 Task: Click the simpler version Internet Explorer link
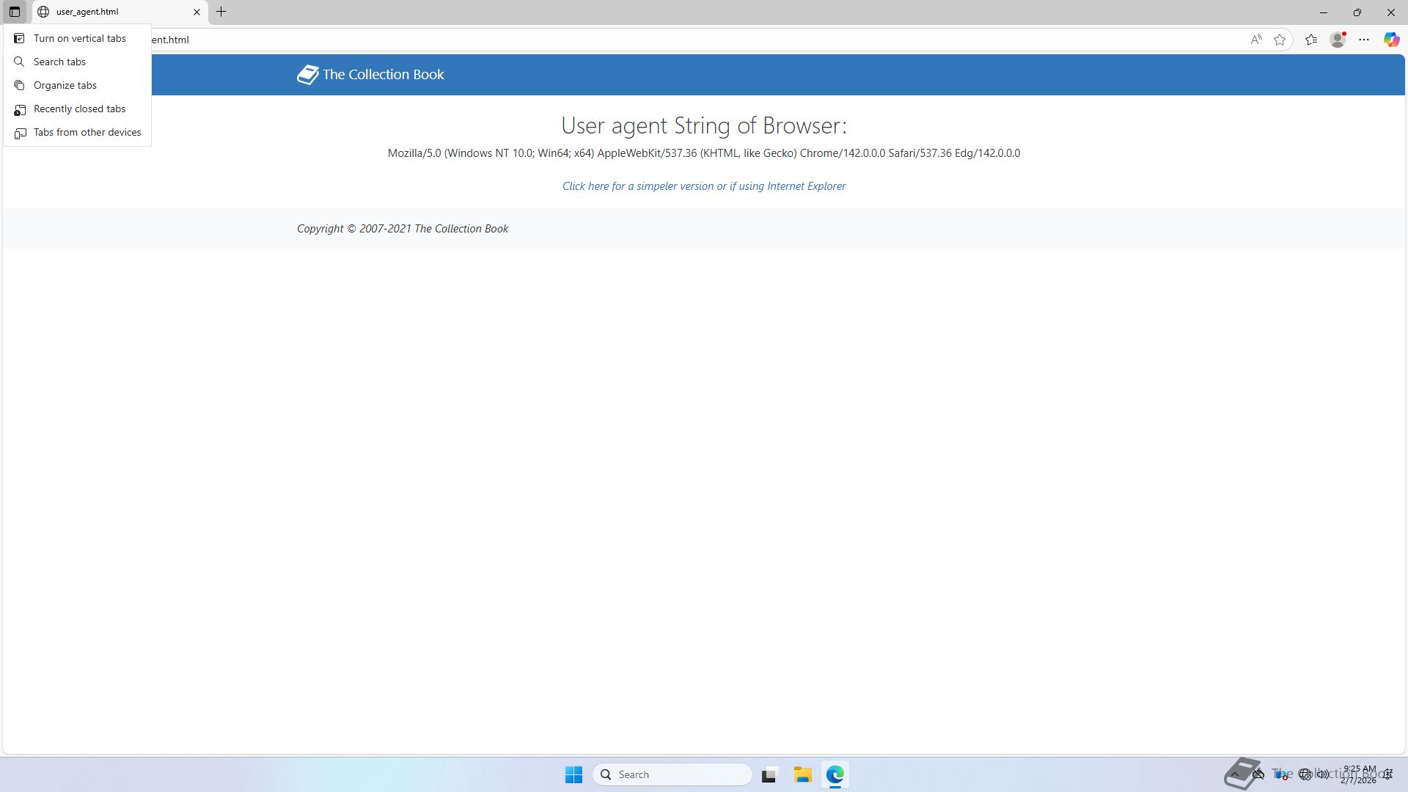click(x=703, y=186)
